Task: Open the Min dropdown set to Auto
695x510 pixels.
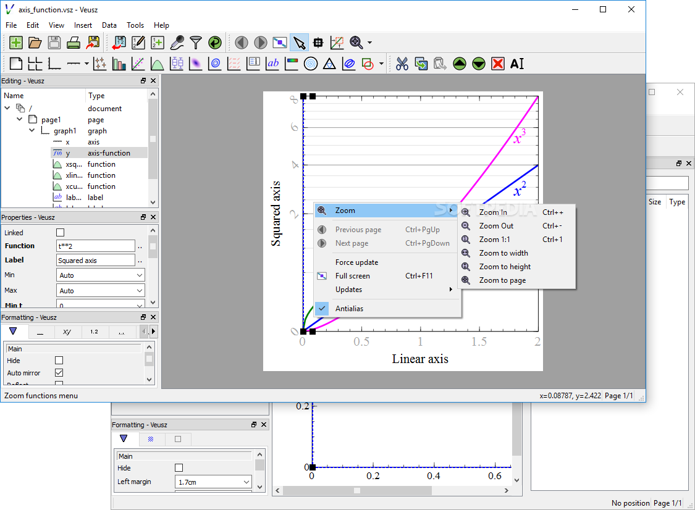Action: (x=101, y=275)
